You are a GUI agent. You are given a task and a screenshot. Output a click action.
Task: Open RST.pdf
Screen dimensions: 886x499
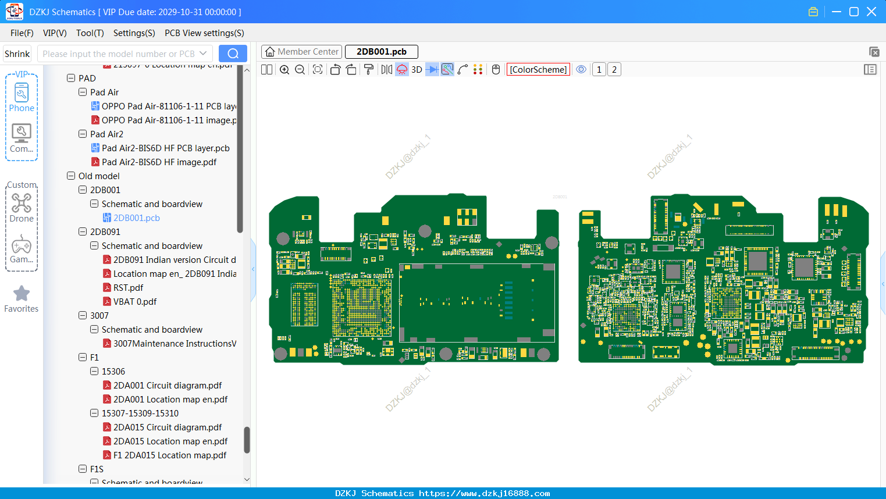(123, 287)
